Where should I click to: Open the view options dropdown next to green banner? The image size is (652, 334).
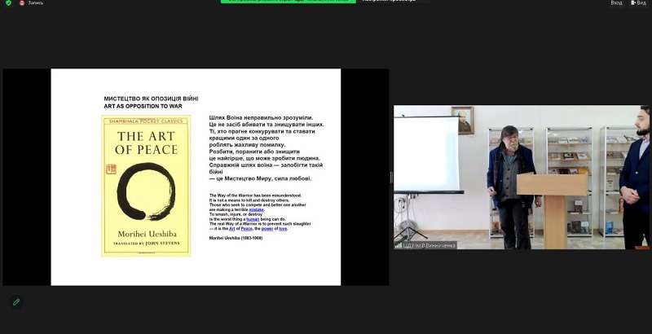point(393,2)
